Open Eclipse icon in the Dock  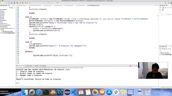coord(67,92)
